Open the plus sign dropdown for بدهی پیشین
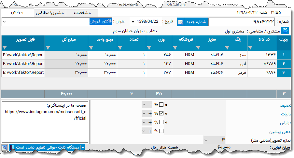The height and width of the screenshot is (158, 294). pos(144,131)
